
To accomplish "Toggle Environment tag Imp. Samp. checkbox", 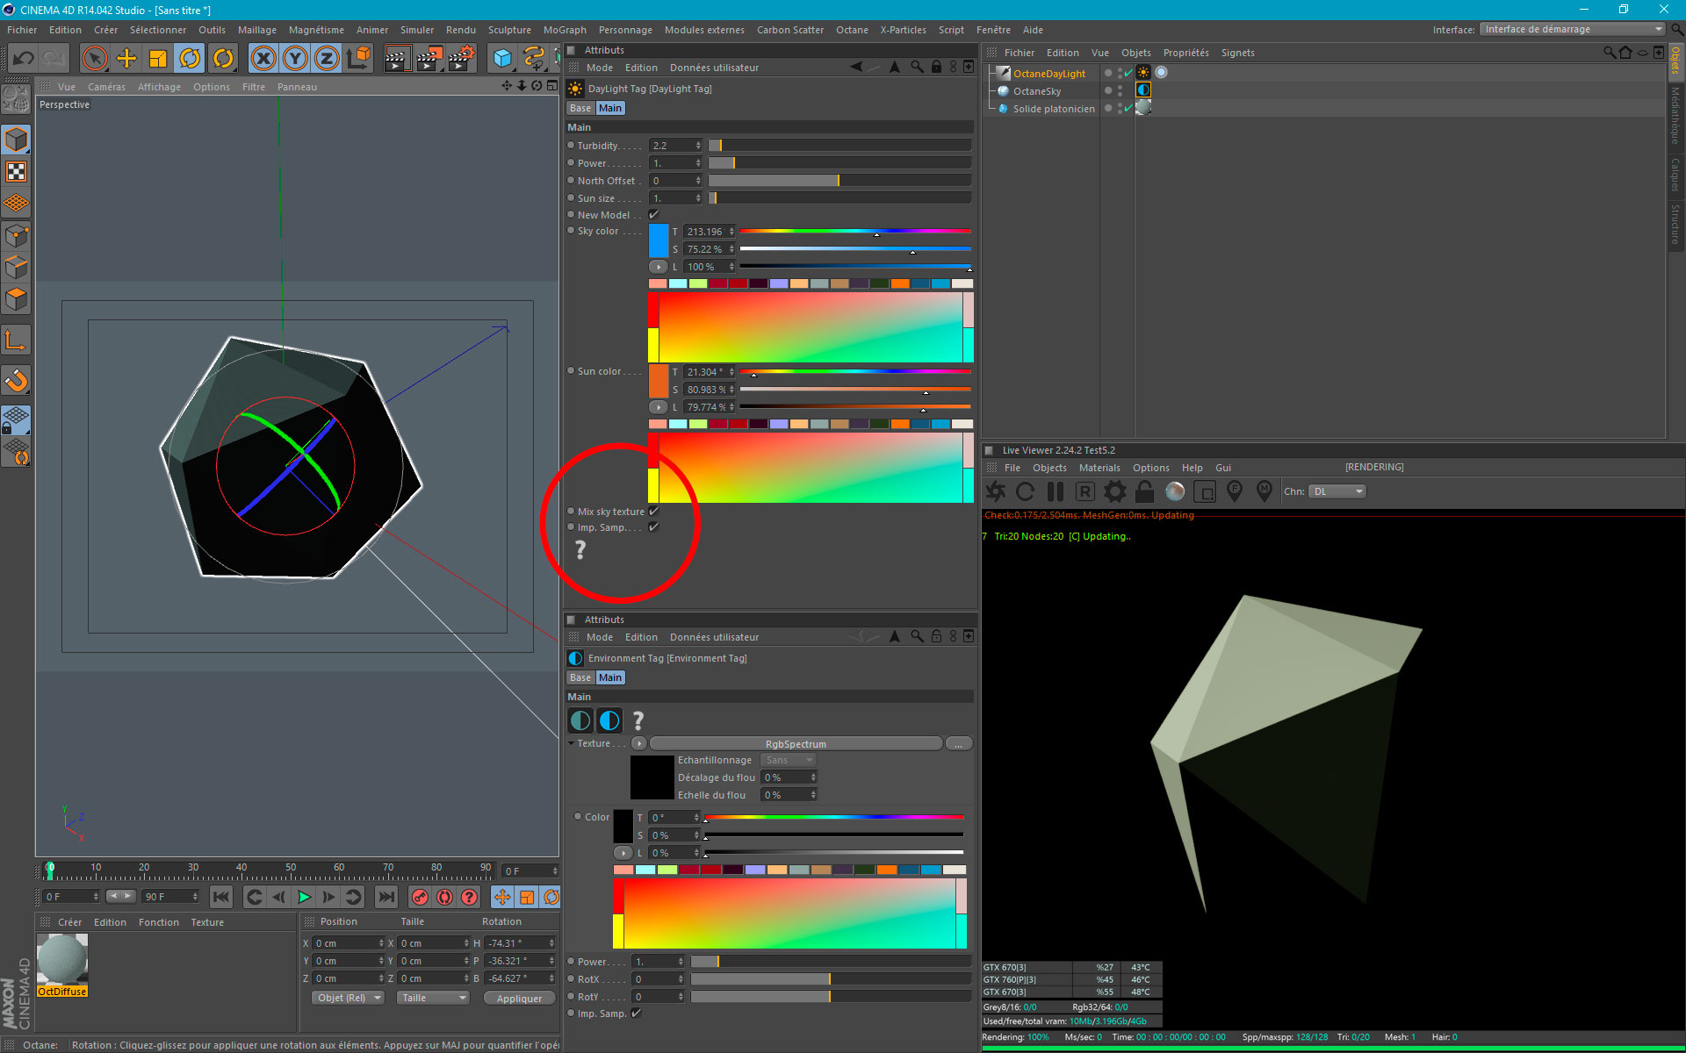I will click(x=637, y=1014).
